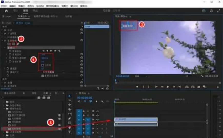
Task: Collapse the Mask (1) group
Action: point(5,48)
